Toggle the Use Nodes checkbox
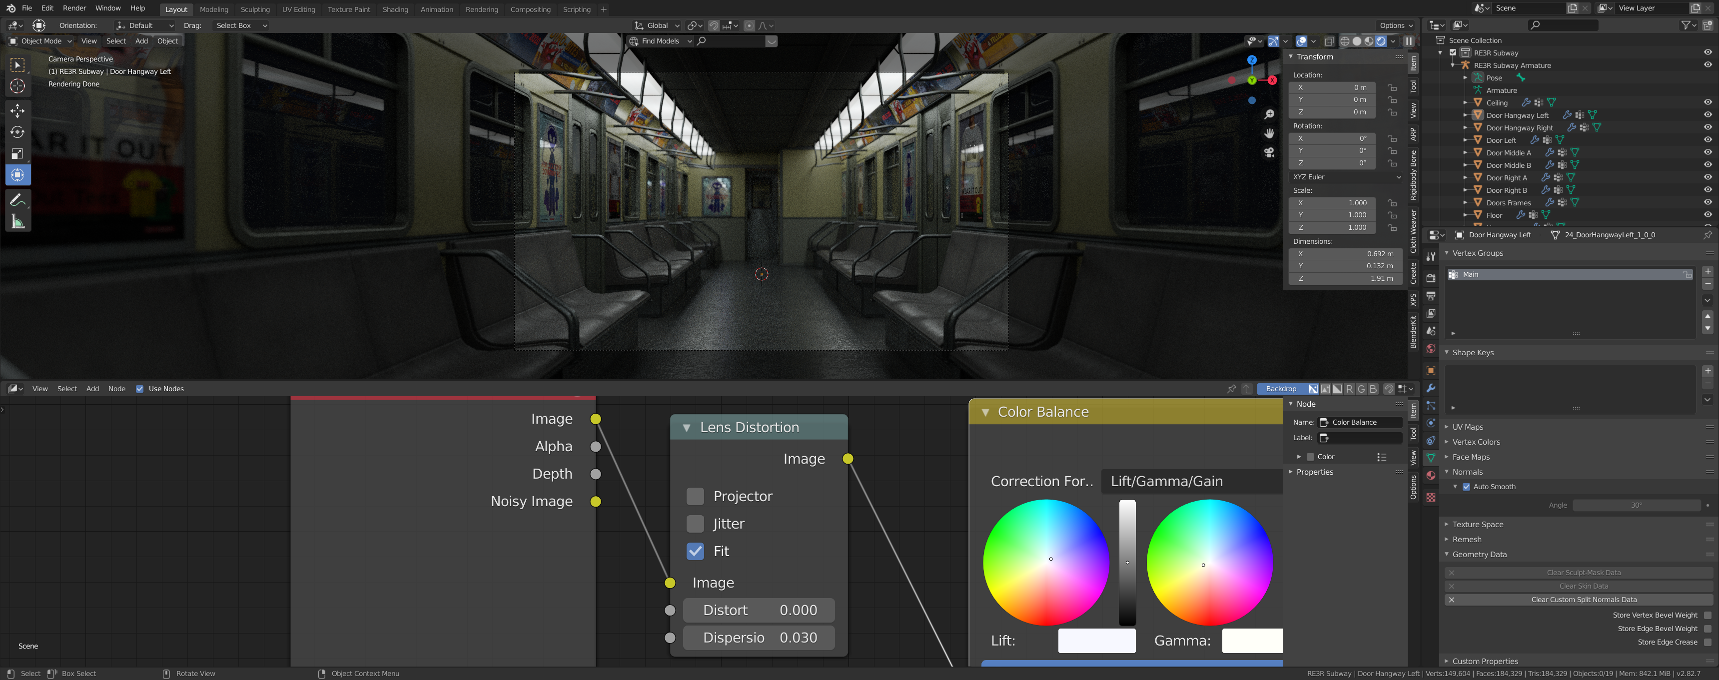This screenshot has width=1719, height=680. pos(139,389)
